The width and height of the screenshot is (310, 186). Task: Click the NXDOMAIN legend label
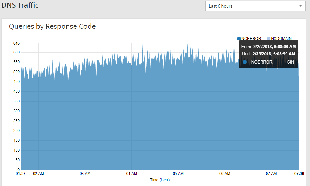[281, 39]
